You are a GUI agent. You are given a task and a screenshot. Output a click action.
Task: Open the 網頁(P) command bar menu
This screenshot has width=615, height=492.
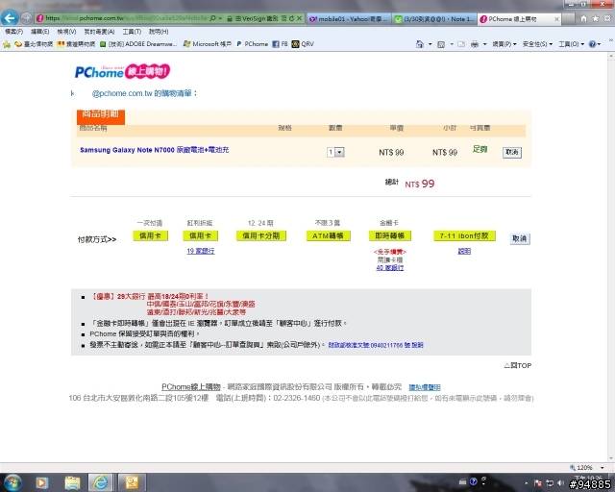click(504, 44)
